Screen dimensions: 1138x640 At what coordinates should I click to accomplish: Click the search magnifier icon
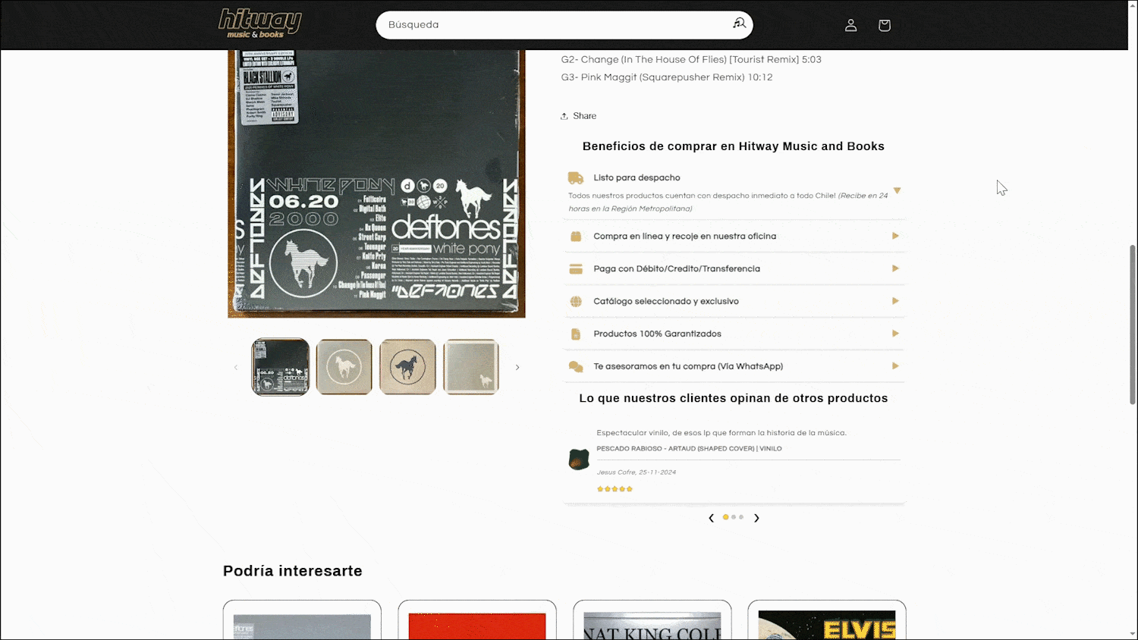[739, 24]
